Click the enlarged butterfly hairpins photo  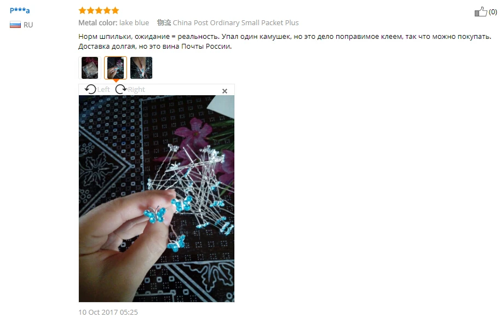(157, 199)
